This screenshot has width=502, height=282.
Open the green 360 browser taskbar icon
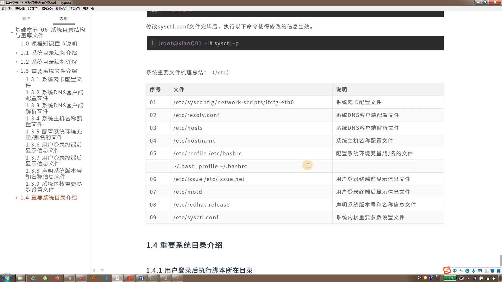tap(45, 278)
